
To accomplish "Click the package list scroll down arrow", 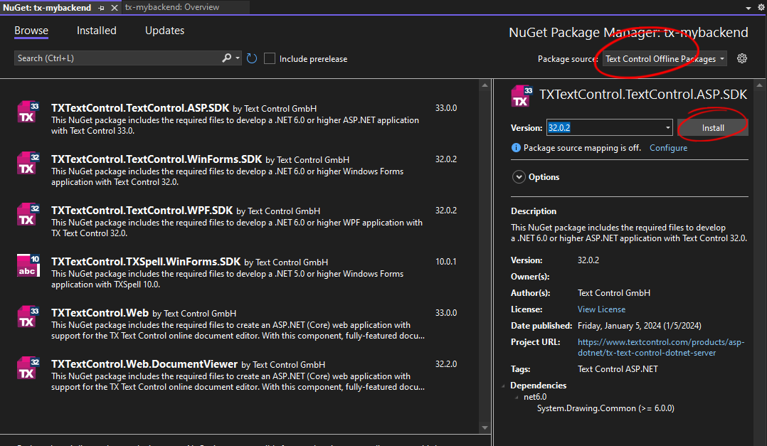I will pyautogui.click(x=485, y=428).
